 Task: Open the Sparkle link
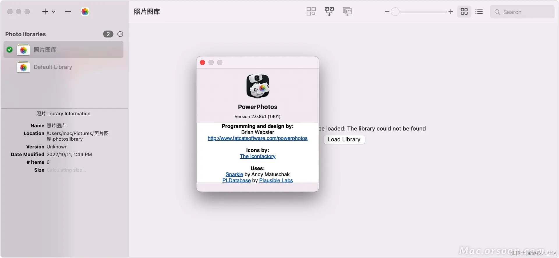click(234, 174)
